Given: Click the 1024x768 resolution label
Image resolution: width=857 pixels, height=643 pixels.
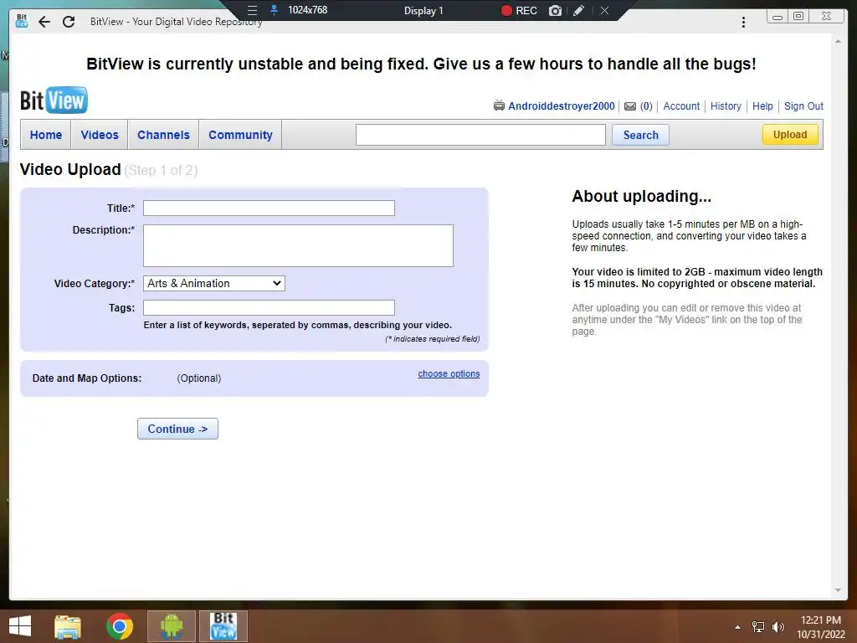Looking at the screenshot, I should (x=308, y=10).
